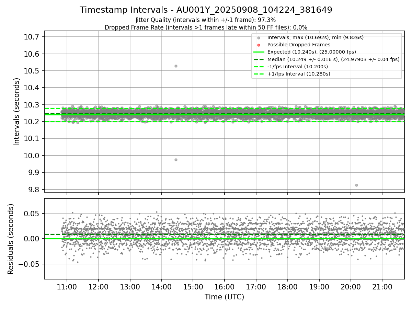This screenshot has width=412, height=309.
Task: Click the outlier point near 9.97 seconds
Action: tap(176, 160)
